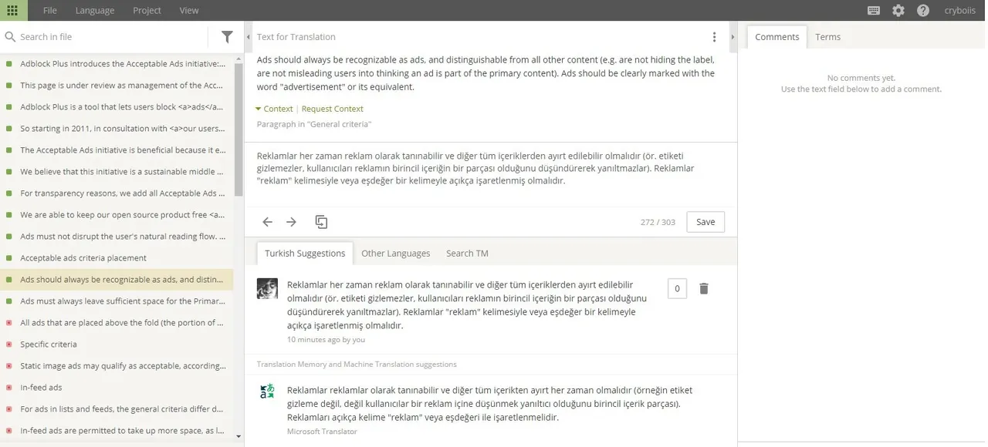Click the Microsoft Translator suggestion text
The width and height of the screenshot is (988, 447).
coord(490,404)
